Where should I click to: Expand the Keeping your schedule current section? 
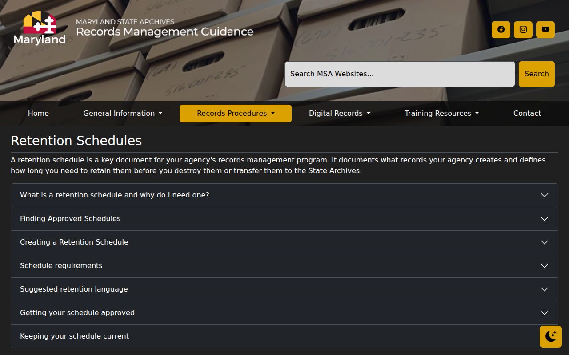(x=284, y=336)
